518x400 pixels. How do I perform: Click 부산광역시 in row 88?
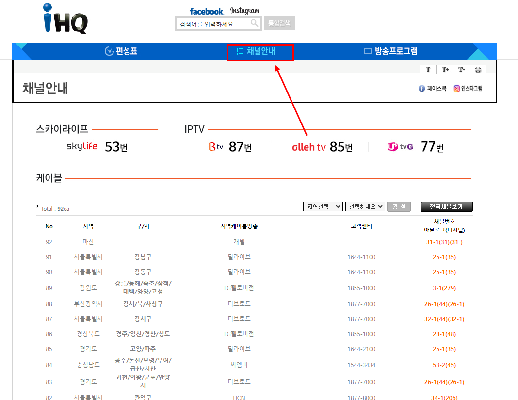coord(88,304)
